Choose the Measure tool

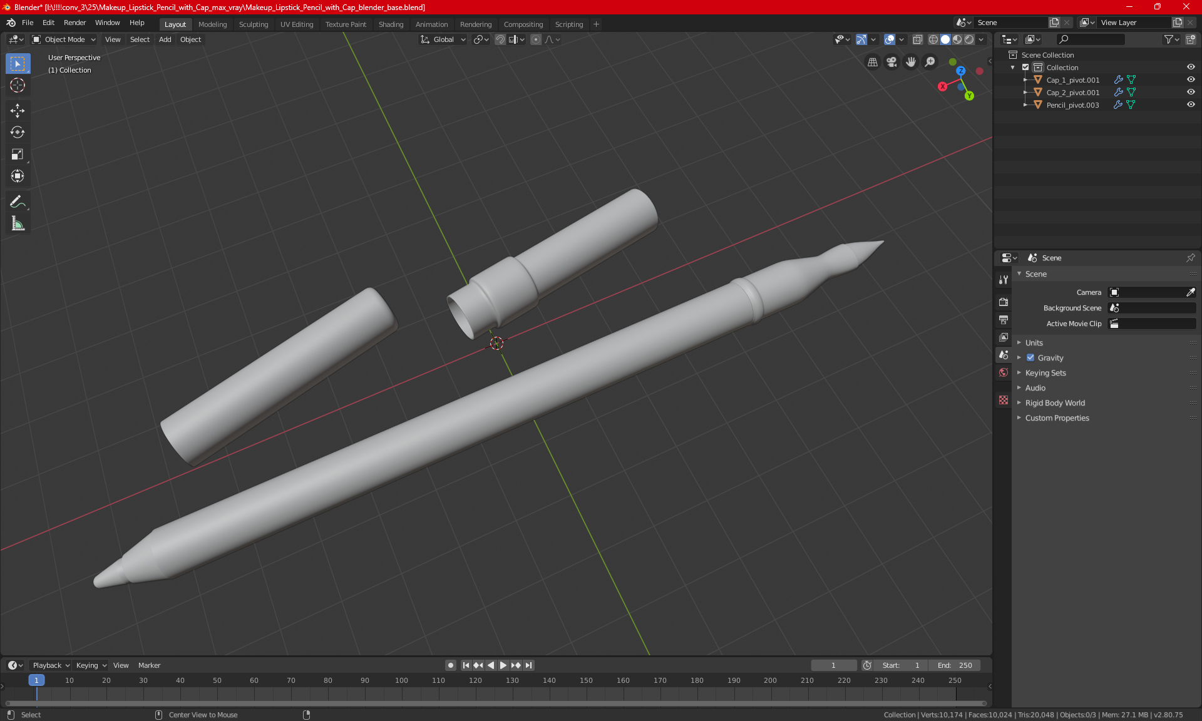18,223
